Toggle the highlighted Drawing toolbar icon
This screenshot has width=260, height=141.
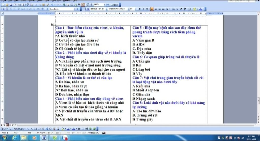[x=83, y=5]
